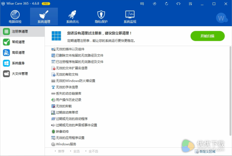Select the 过期或无效的启动程序 entry

pos(72,119)
